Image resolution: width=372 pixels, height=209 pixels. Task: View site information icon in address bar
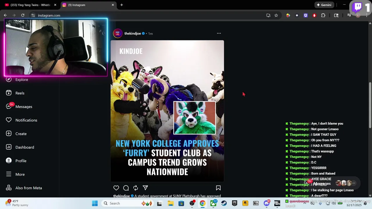[x=33, y=15]
